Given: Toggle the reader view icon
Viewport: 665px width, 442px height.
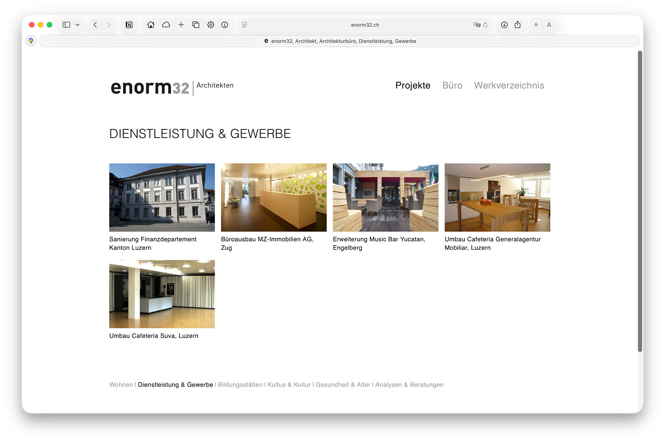Looking at the screenshot, I should pos(245,25).
